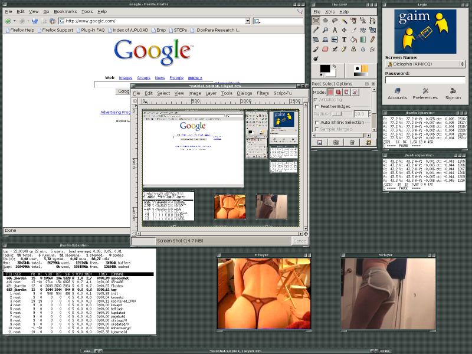Select the Clone stamp tool

pyautogui.click(x=353, y=49)
